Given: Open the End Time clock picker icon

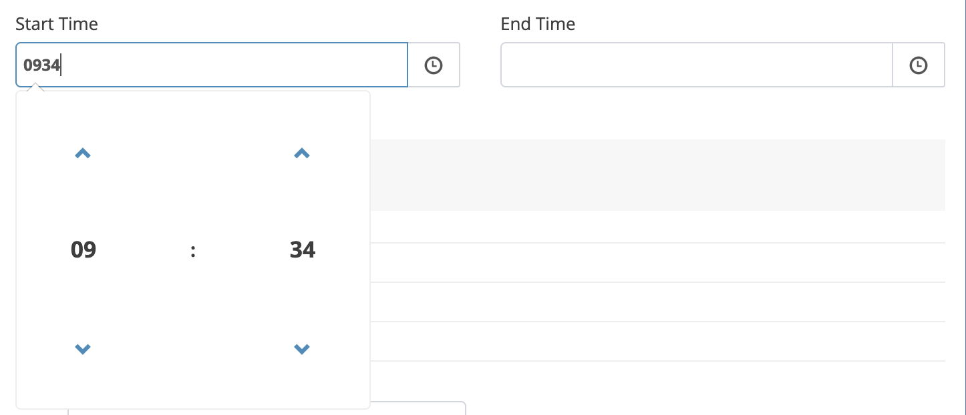Looking at the screenshot, I should pyautogui.click(x=919, y=65).
